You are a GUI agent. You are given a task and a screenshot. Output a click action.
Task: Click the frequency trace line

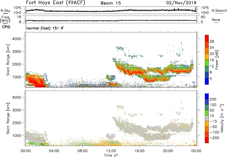pyautogui.click(x=111, y=20)
